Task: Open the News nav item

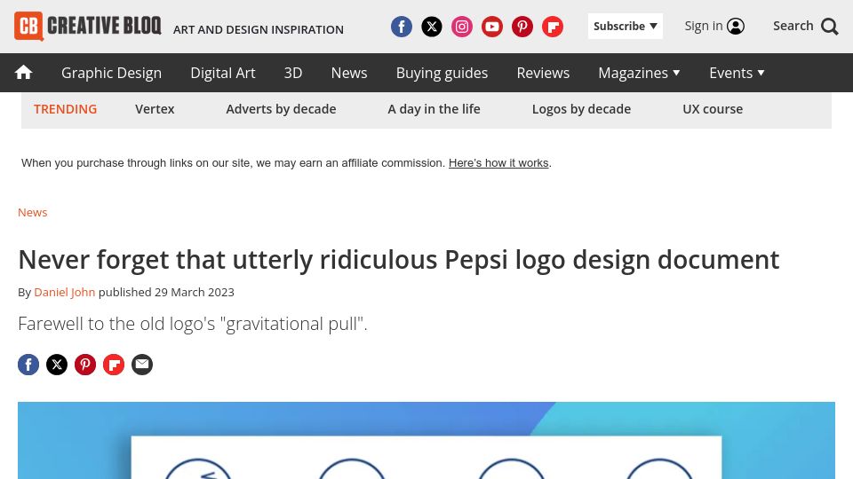Action: point(349,73)
